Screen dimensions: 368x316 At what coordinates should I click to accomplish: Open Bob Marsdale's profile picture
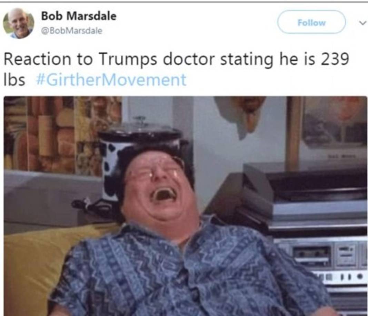(x=19, y=23)
